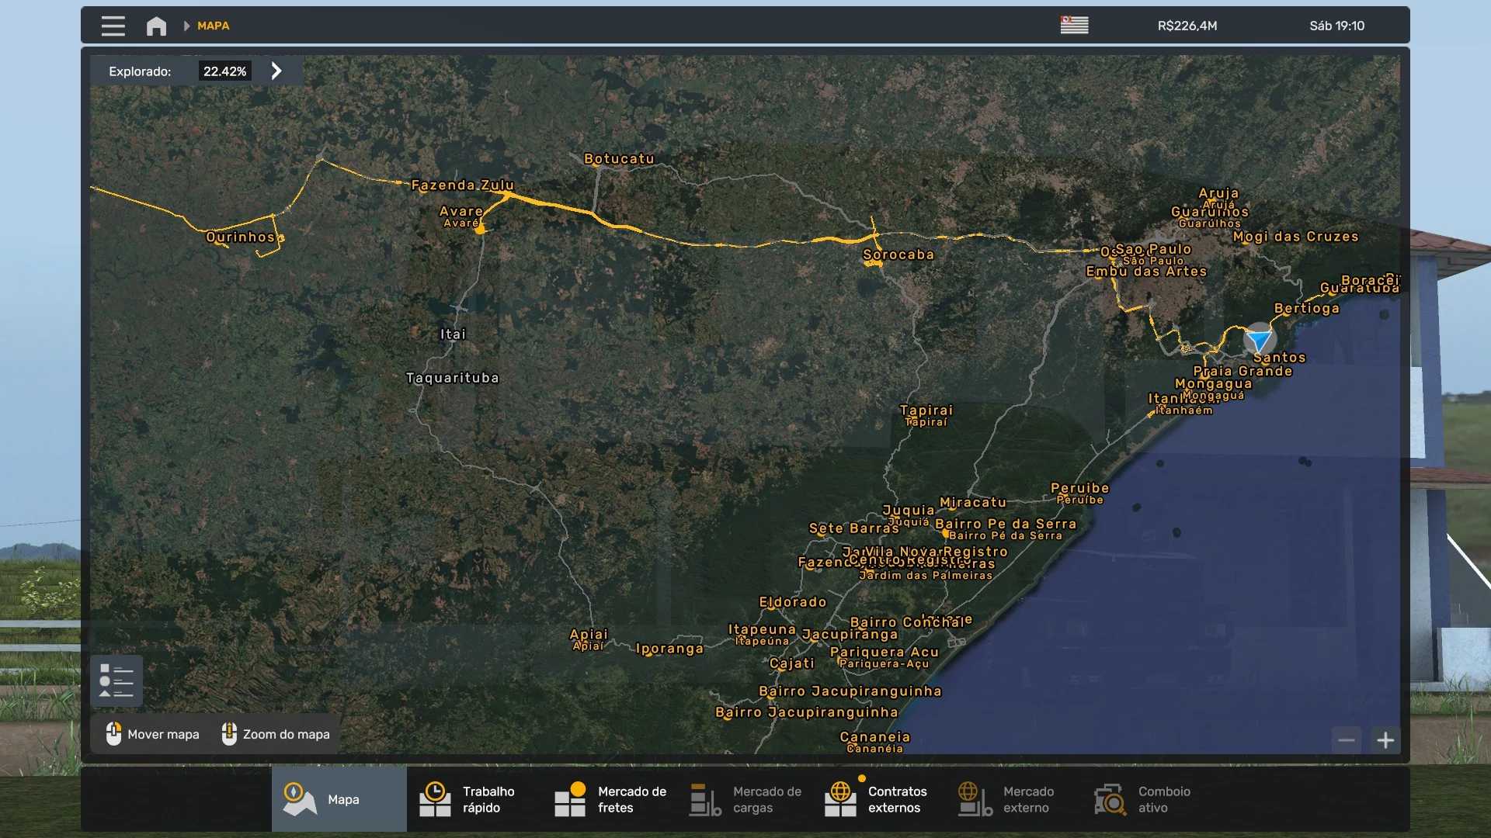Click the Ourinhos city label
Screen dimensions: 1491x838
click(240, 237)
